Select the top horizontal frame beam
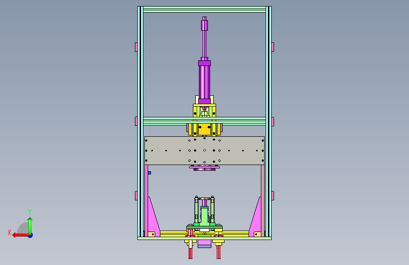Viewport: 409px width, 265px height. click(x=205, y=9)
